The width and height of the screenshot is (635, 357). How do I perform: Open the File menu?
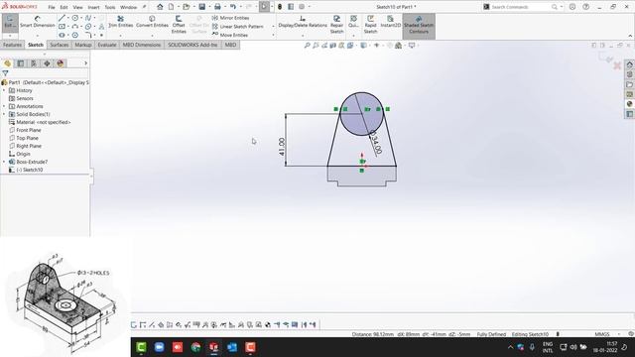(52, 7)
